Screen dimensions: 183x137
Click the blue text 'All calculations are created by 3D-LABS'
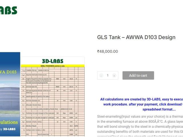[x=130, y=99]
